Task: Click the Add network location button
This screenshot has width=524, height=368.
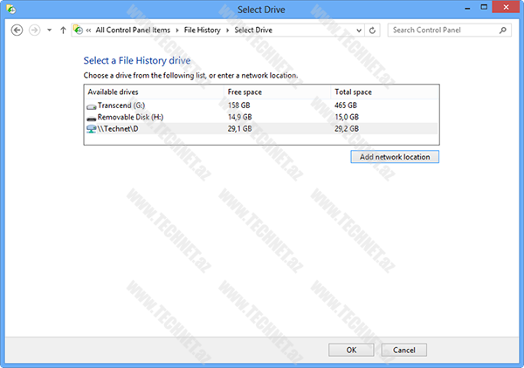Action: click(x=395, y=157)
